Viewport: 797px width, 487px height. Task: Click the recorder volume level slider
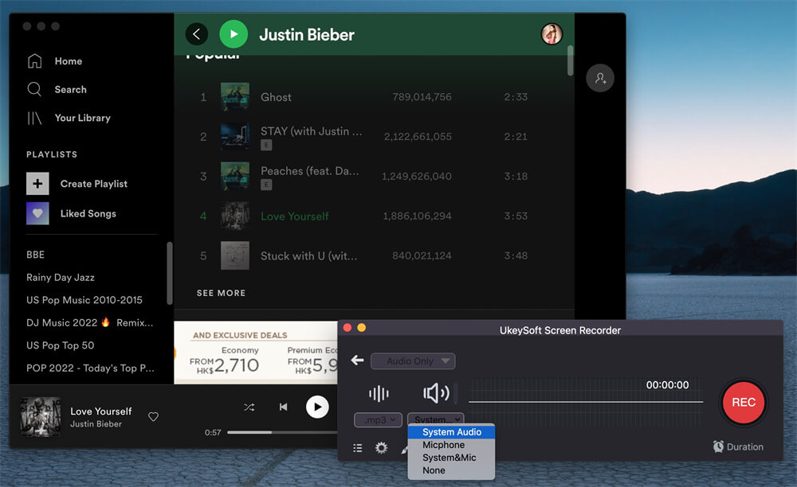(455, 393)
